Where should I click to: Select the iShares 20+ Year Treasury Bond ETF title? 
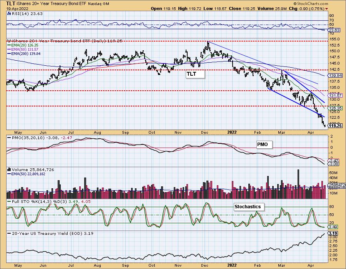pyautogui.click(x=52, y=4)
